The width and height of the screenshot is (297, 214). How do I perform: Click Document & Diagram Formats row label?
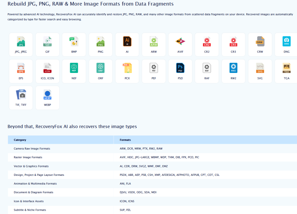point(33,193)
